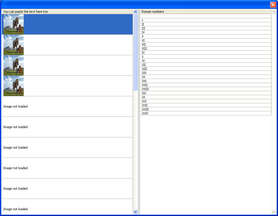Image resolution: width=278 pixels, height=216 pixels.
Task: Click the empty row above 'I'
Action: click(205, 16)
